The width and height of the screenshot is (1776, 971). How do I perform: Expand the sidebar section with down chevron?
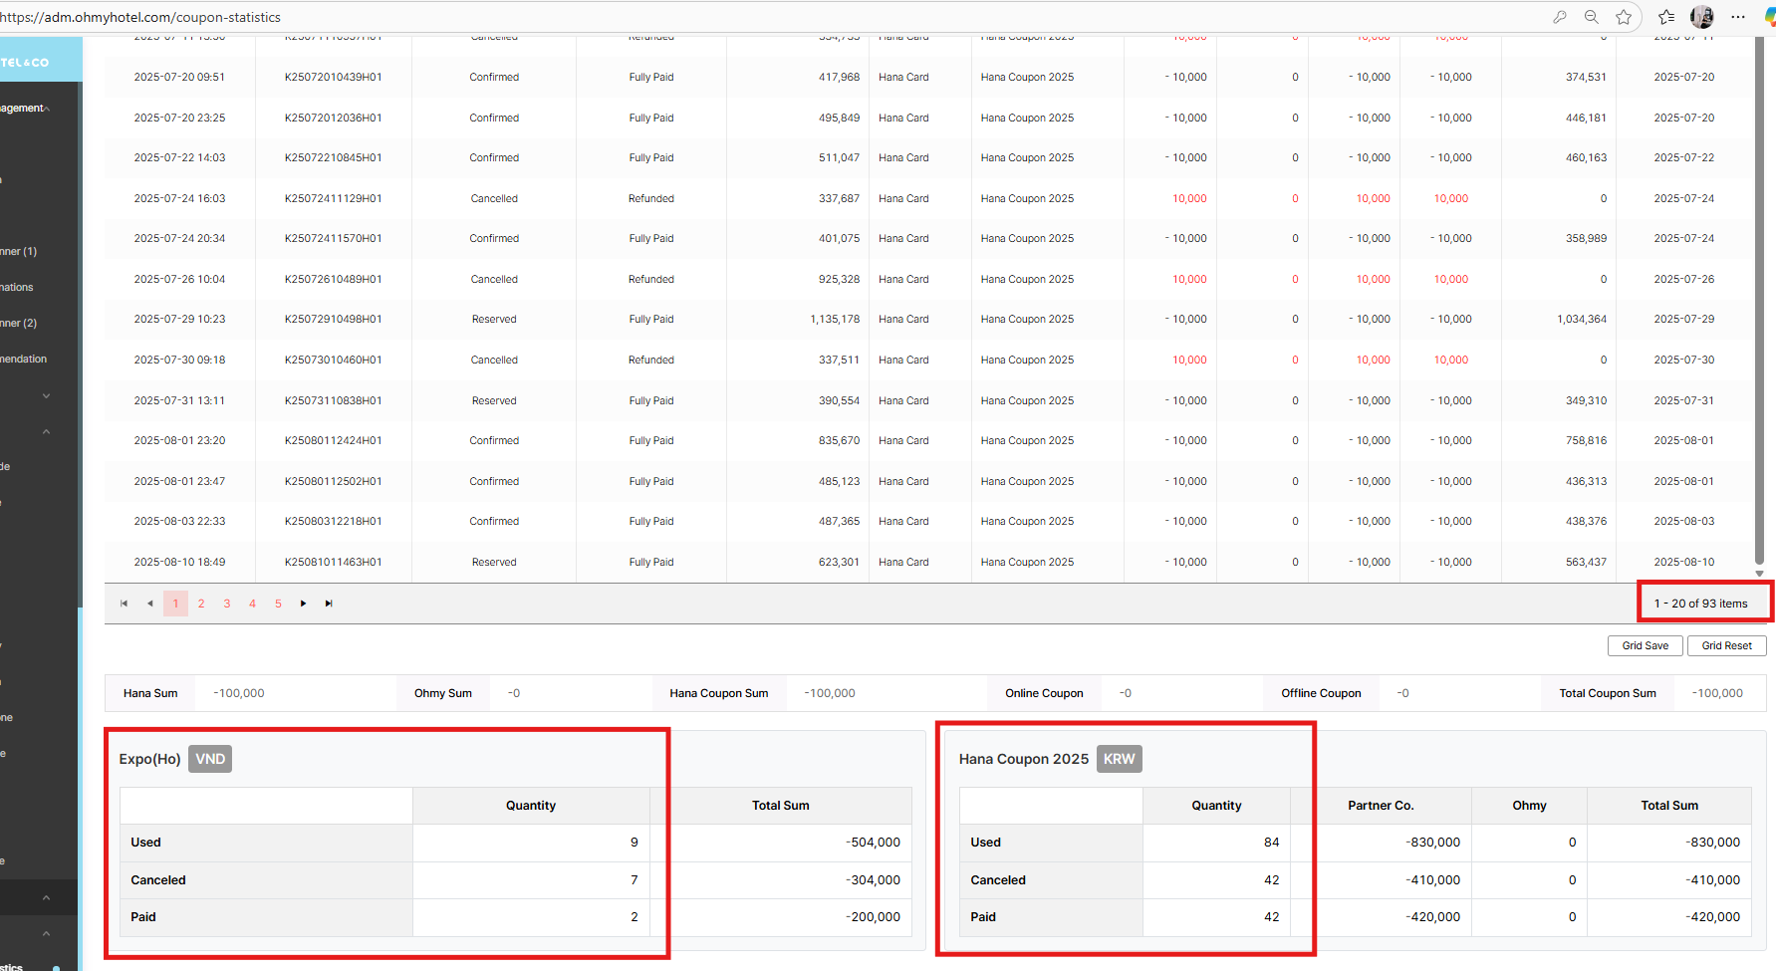tap(47, 396)
